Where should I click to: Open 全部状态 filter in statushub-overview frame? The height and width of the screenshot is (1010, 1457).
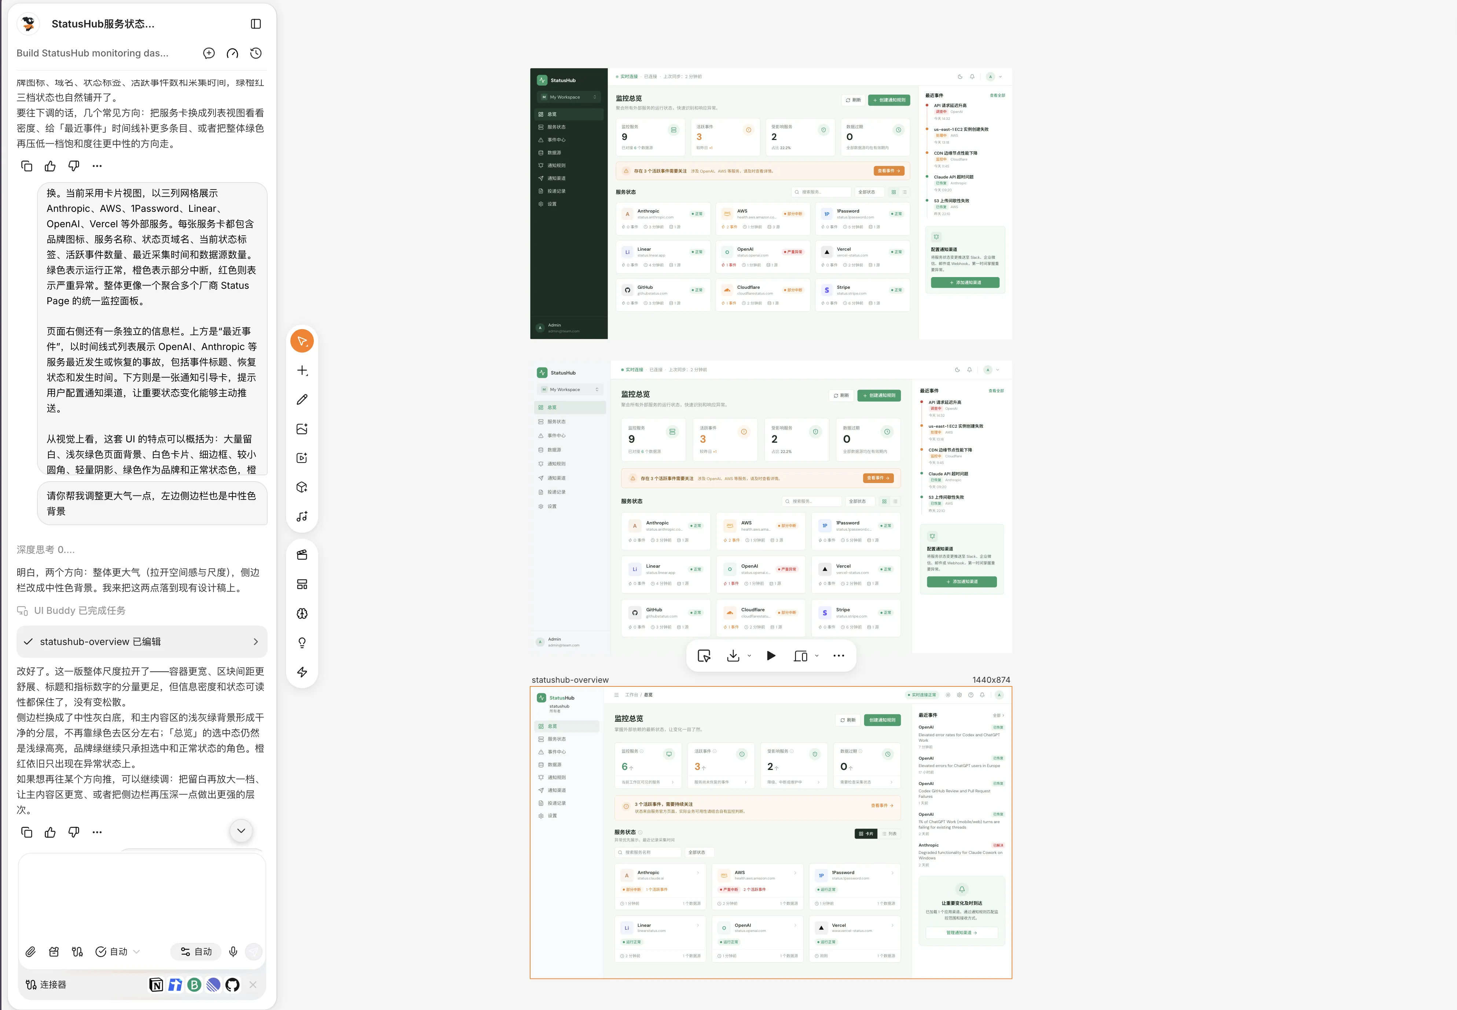(x=699, y=852)
